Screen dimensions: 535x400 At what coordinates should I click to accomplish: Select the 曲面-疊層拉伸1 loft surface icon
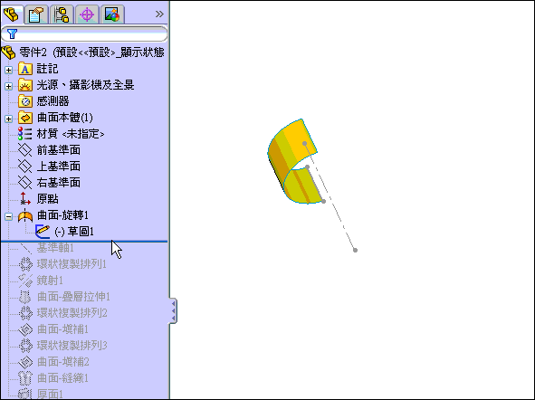[25, 297]
